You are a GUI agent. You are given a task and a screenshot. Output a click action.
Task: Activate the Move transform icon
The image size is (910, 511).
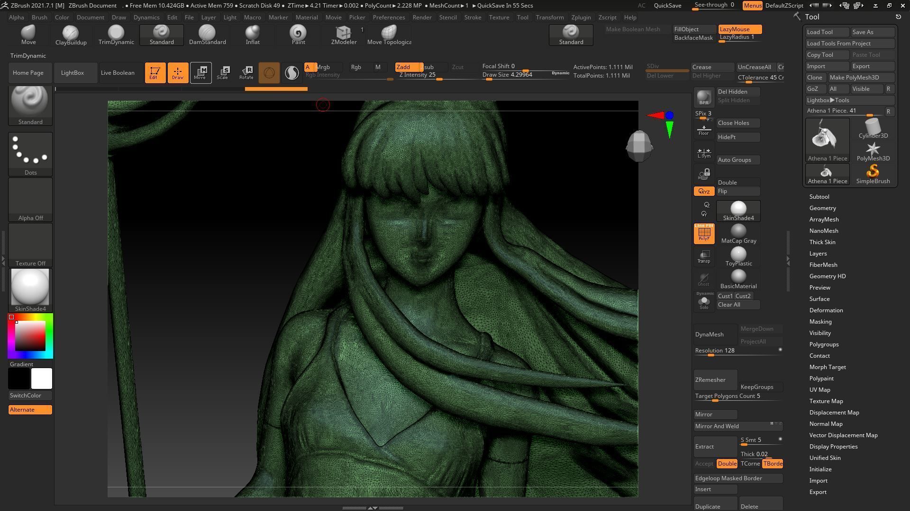coord(200,73)
